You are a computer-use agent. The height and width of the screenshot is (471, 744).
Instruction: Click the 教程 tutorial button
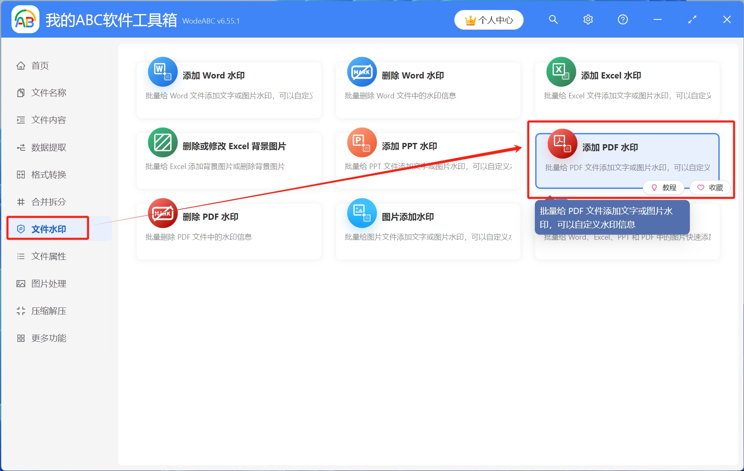point(663,188)
